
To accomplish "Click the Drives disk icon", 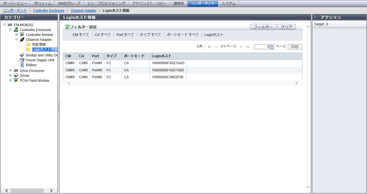I will pyautogui.click(x=16, y=76).
